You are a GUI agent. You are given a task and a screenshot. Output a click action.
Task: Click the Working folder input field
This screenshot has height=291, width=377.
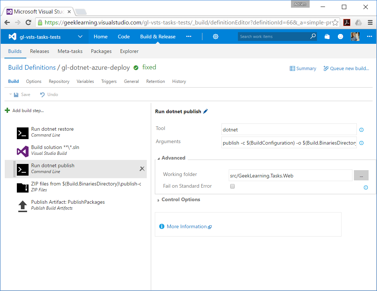tap(291, 175)
